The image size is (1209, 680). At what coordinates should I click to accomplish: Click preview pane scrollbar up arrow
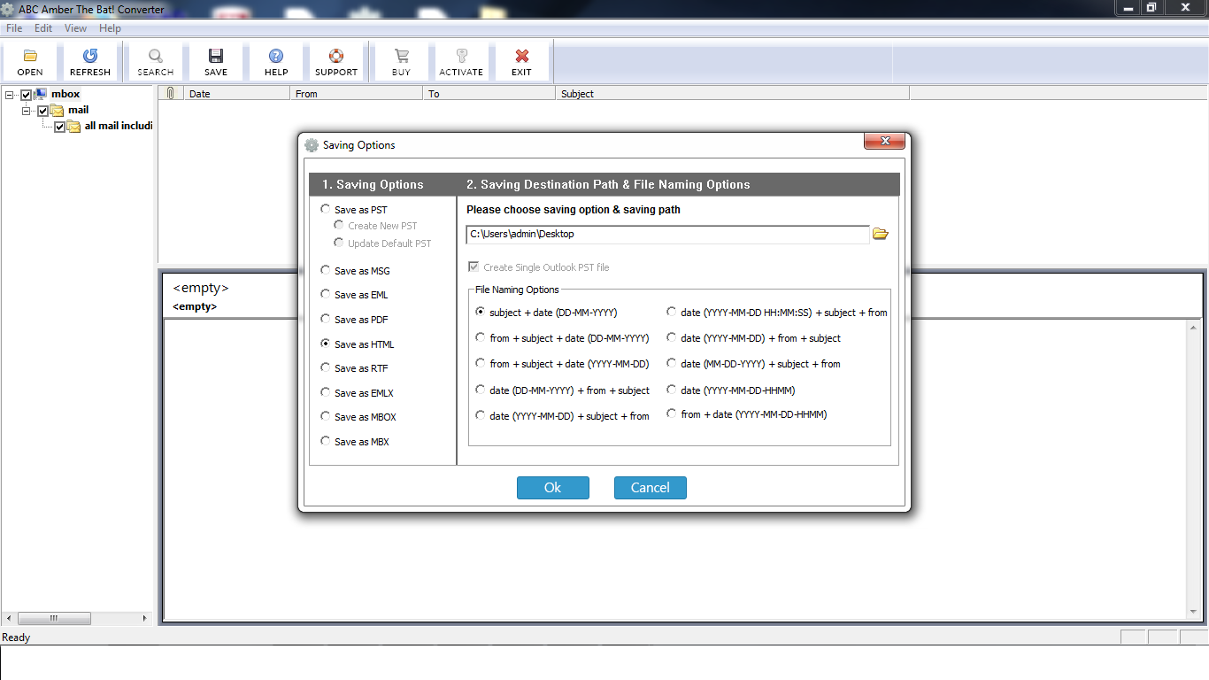click(1194, 329)
